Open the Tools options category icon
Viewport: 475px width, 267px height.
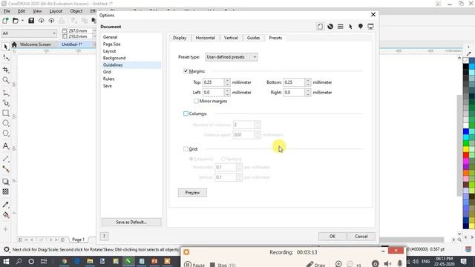[x=350, y=27]
